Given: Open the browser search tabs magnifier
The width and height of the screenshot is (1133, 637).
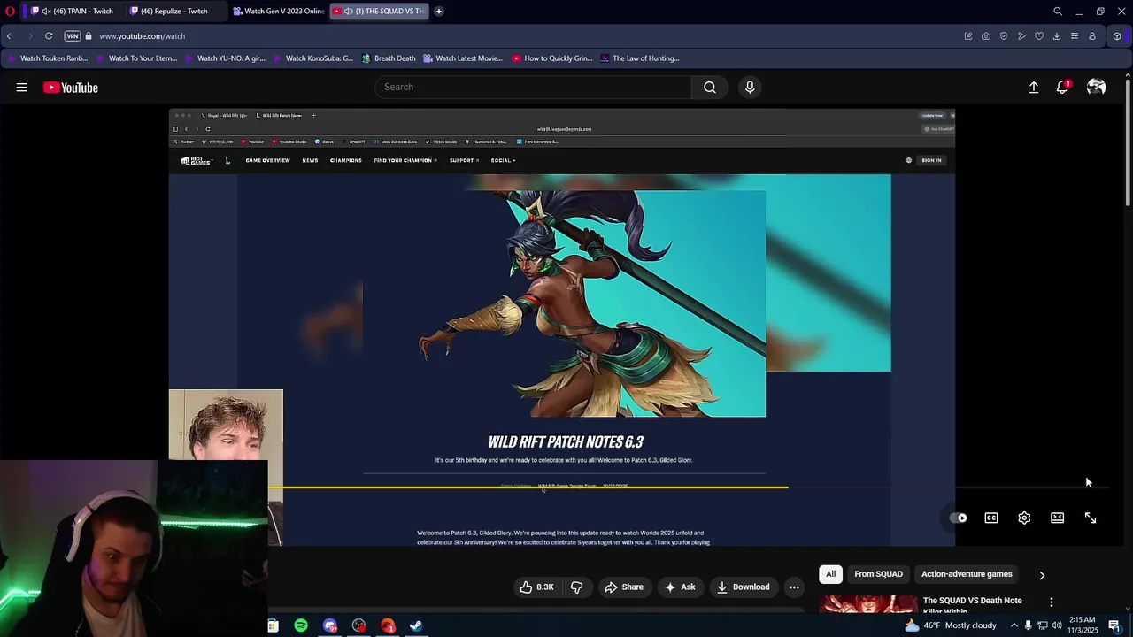Looking at the screenshot, I should pos(1057,11).
